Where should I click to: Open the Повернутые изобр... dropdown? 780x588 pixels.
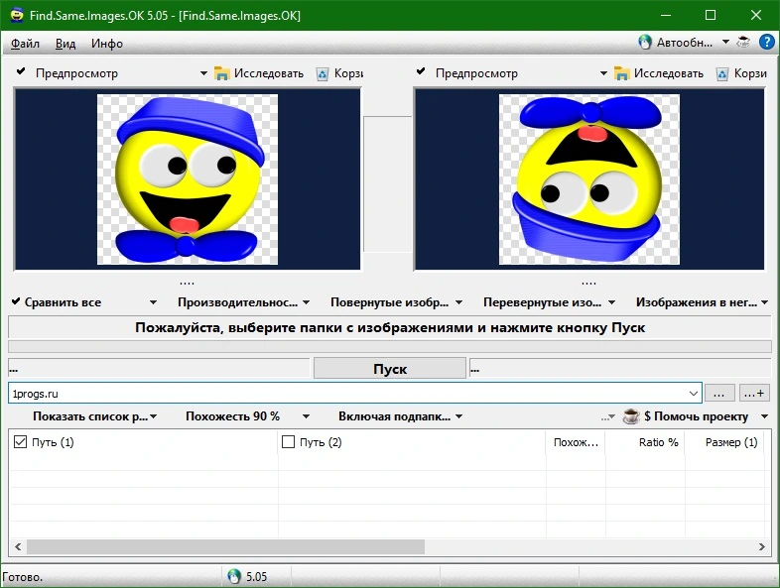(458, 302)
